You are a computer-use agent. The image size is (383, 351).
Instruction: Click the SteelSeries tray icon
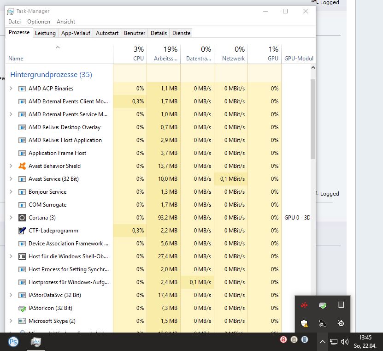(341, 323)
